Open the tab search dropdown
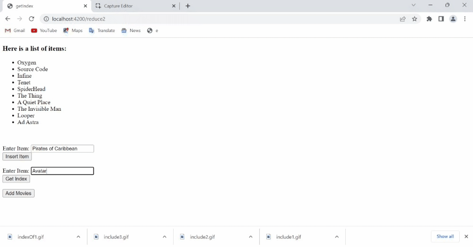Image resolution: width=473 pixels, height=247 pixels. [413, 5]
